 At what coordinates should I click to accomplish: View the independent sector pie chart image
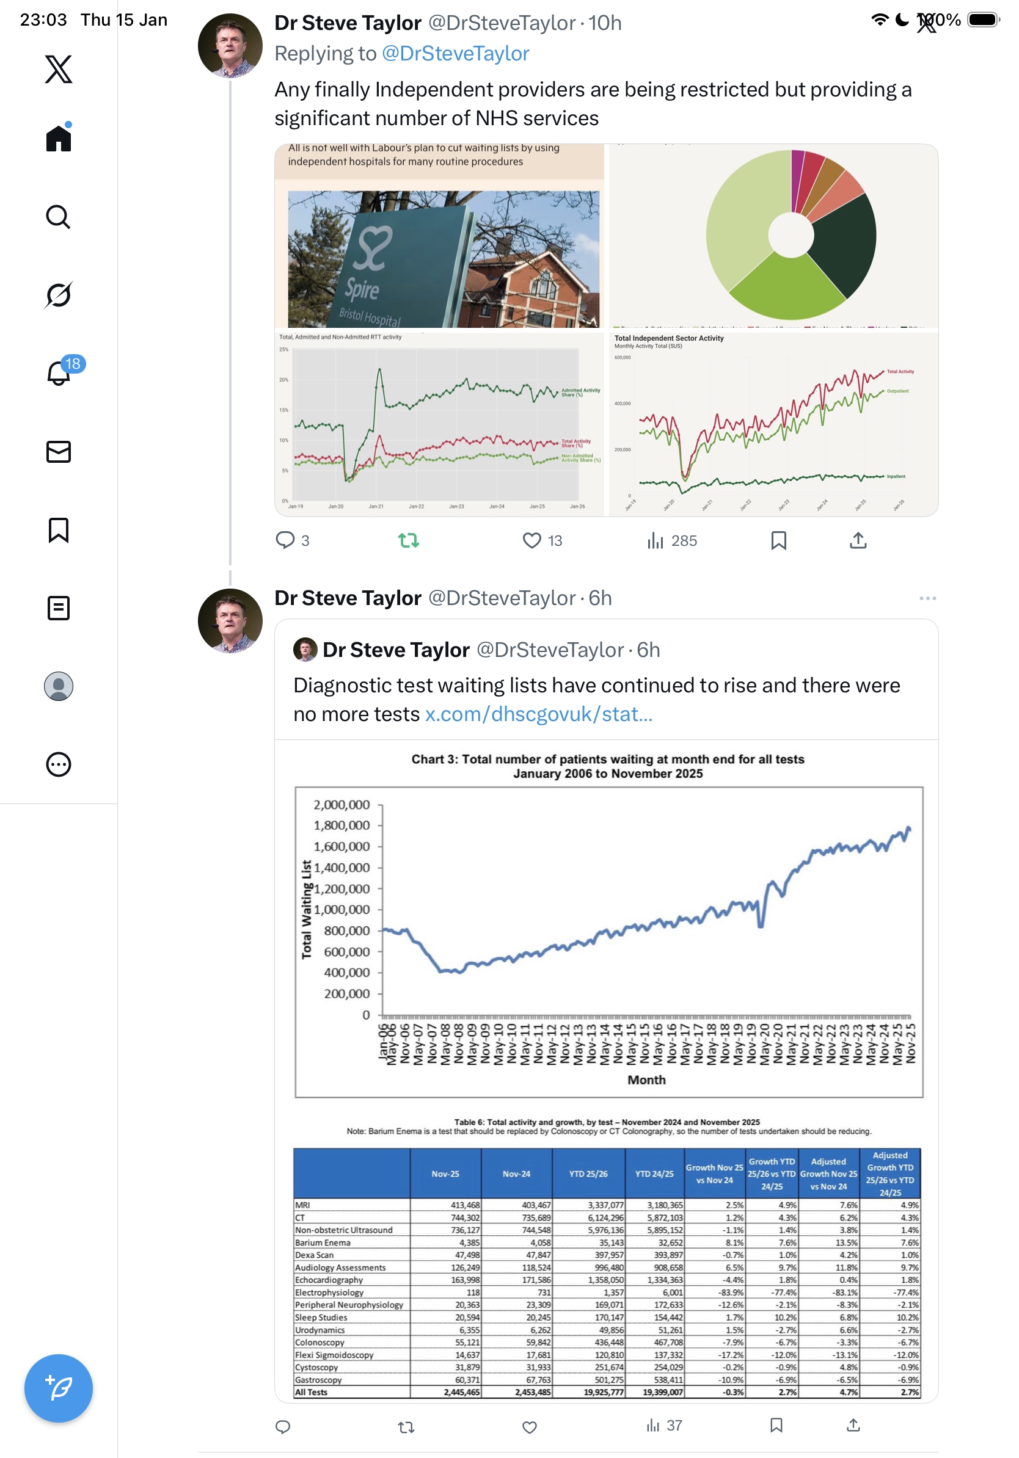tap(773, 236)
